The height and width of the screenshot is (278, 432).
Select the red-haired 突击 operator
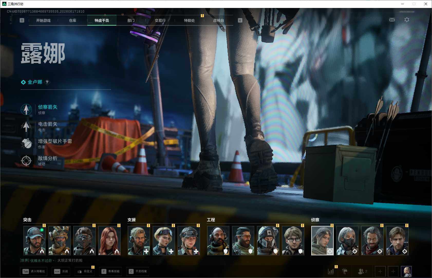(x=109, y=240)
